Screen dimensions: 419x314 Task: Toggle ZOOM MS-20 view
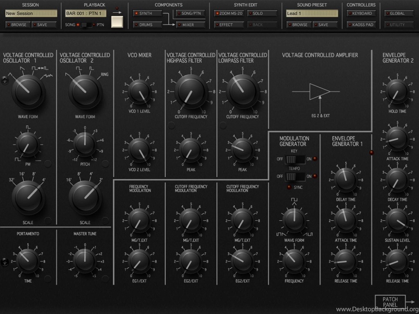click(229, 13)
